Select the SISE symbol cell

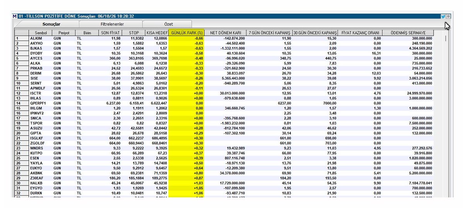coord(41,78)
